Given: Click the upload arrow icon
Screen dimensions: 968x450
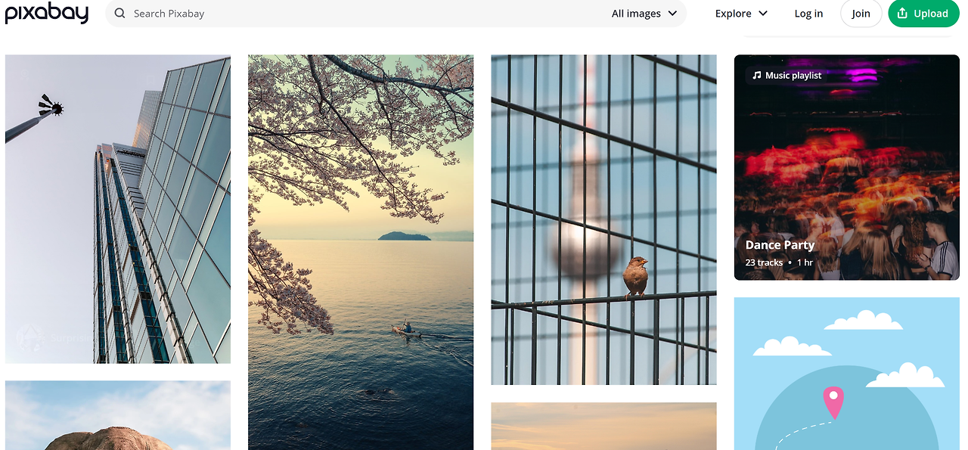Looking at the screenshot, I should pyautogui.click(x=902, y=14).
